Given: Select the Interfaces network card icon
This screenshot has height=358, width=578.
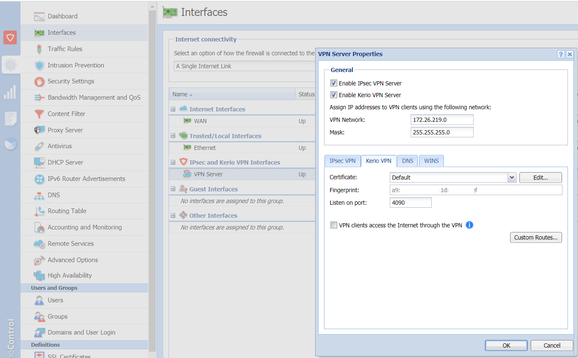Looking at the screenshot, I should [x=39, y=33].
